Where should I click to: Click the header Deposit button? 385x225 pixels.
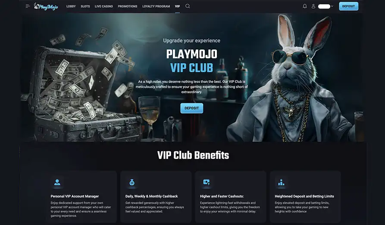[x=348, y=6]
